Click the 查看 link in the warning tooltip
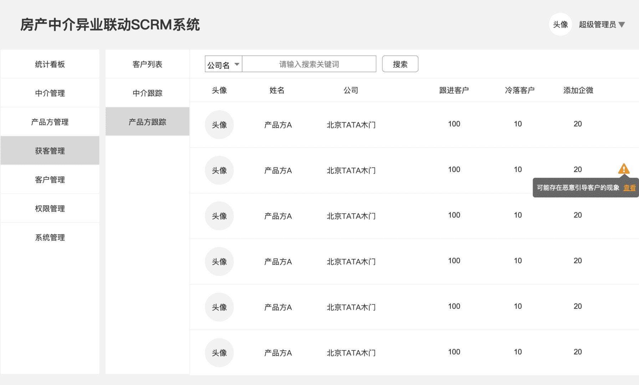 (x=629, y=188)
